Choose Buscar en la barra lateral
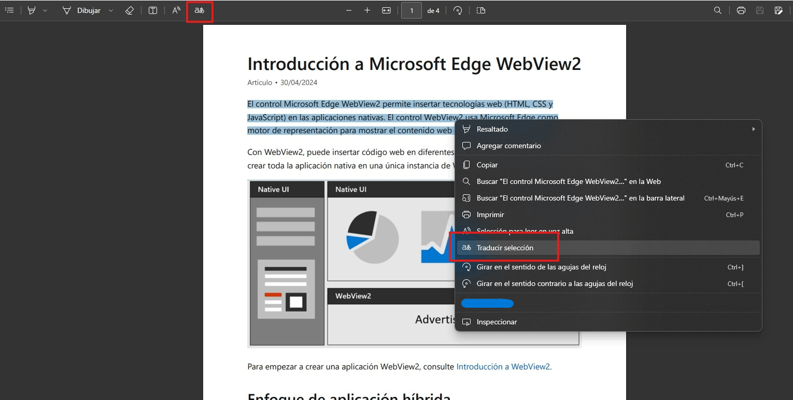Image resolution: width=793 pixels, height=400 pixels. tap(608, 198)
